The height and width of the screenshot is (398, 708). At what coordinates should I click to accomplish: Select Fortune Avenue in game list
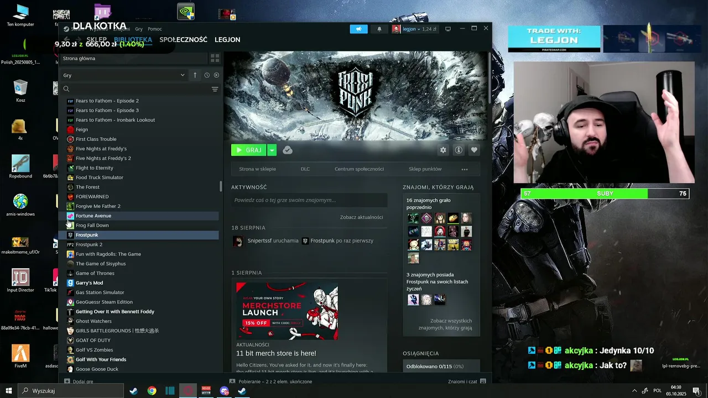139,216
